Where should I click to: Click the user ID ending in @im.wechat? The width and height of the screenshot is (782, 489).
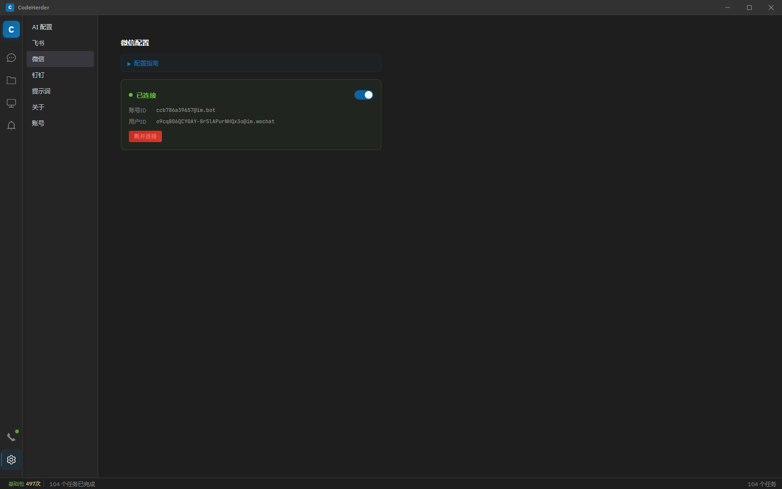point(215,121)
